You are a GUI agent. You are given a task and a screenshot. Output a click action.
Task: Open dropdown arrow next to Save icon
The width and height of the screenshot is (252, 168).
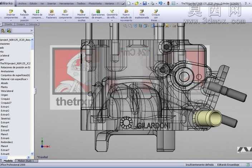(x=148, y=3)
